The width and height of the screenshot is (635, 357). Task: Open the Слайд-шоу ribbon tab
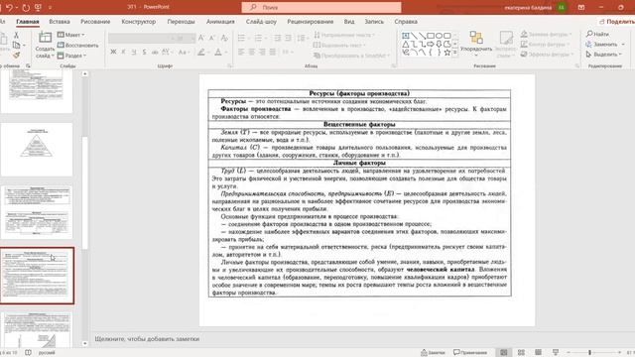tap(261, 22)
